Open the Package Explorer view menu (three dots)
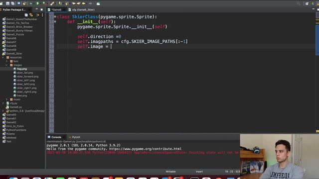319x179 pixels. 42,15
